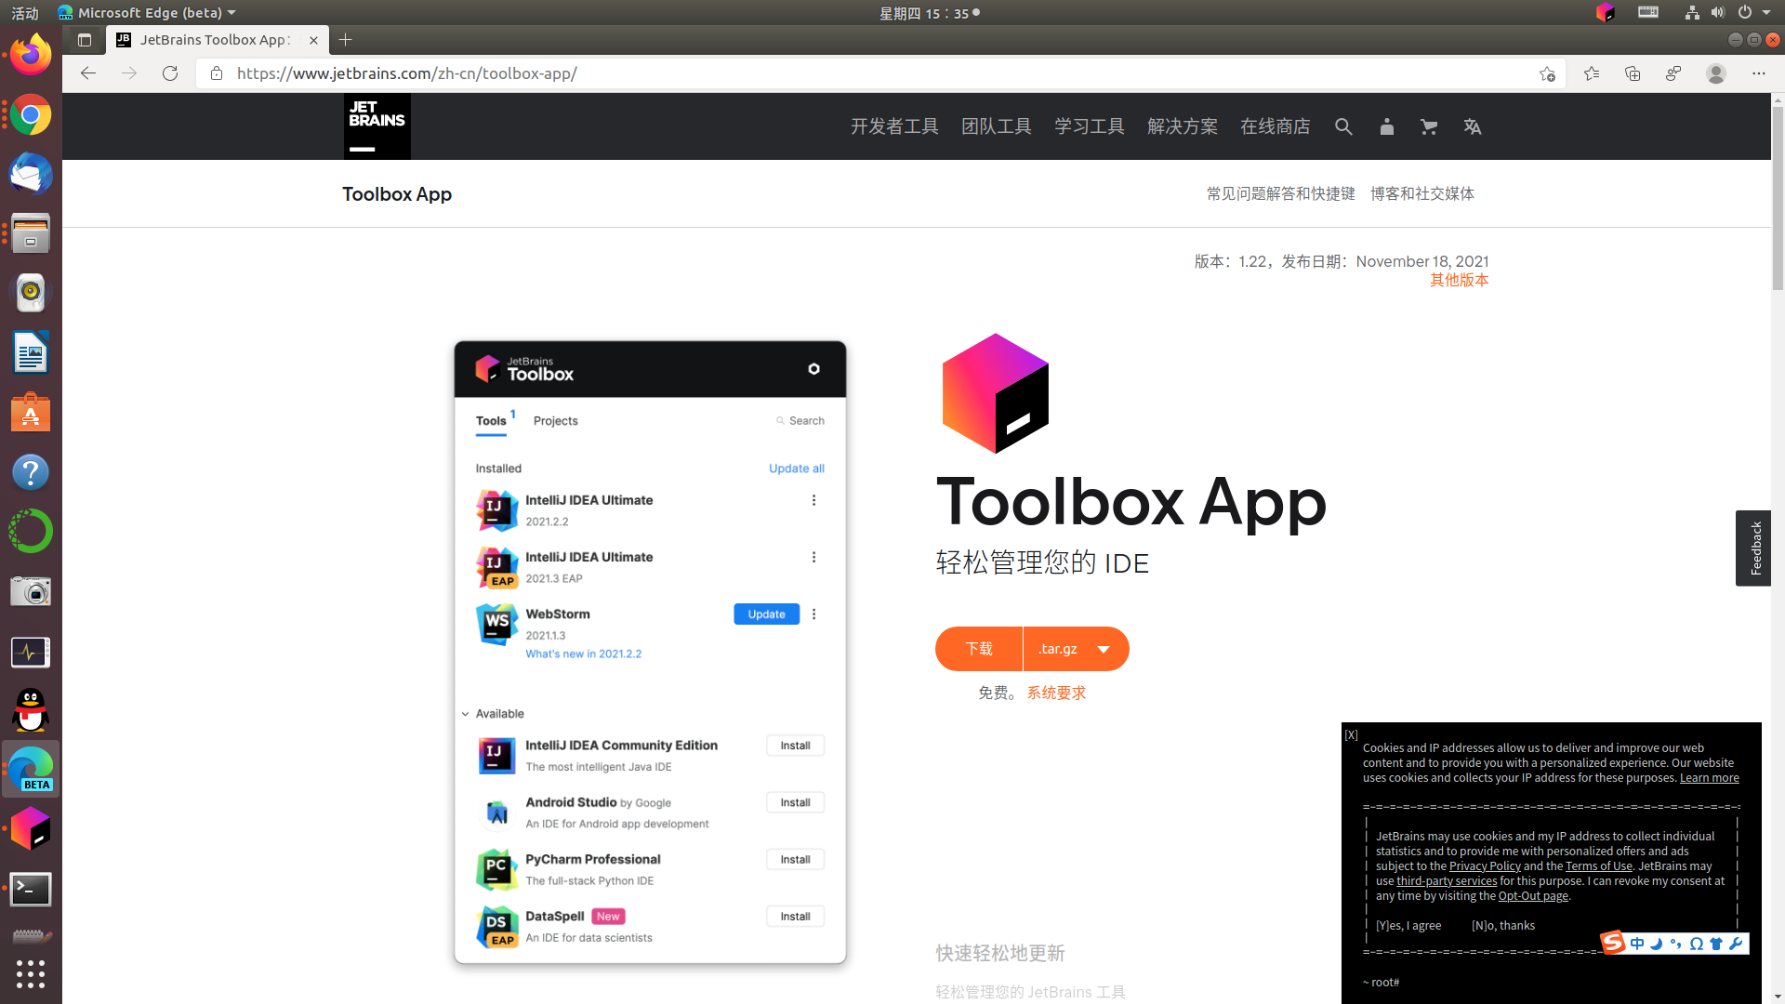This screenshot has height=1004, width=1785.
Task: Open the network status tray icon
Action: 1692,12
